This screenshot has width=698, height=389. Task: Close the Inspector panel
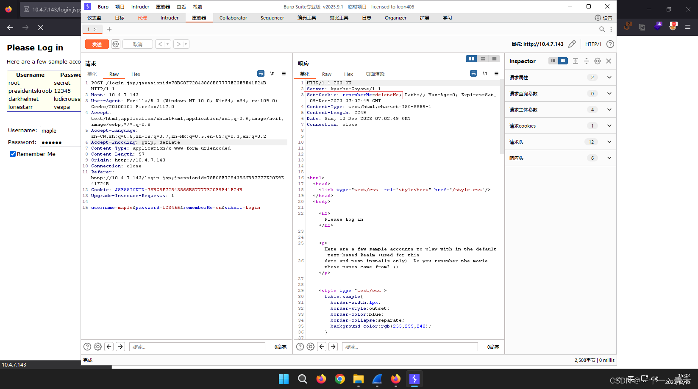pos(609,61)
